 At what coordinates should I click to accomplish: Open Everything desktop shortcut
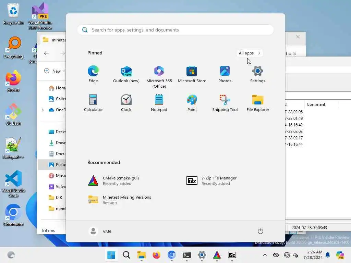(x=13, y=47)
